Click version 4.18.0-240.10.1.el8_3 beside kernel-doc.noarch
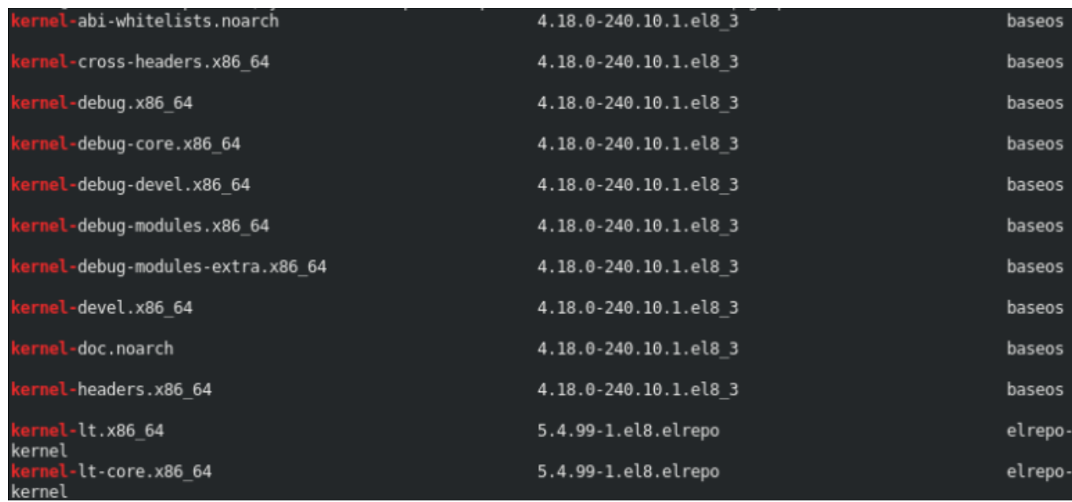 (x=637, y=349)
